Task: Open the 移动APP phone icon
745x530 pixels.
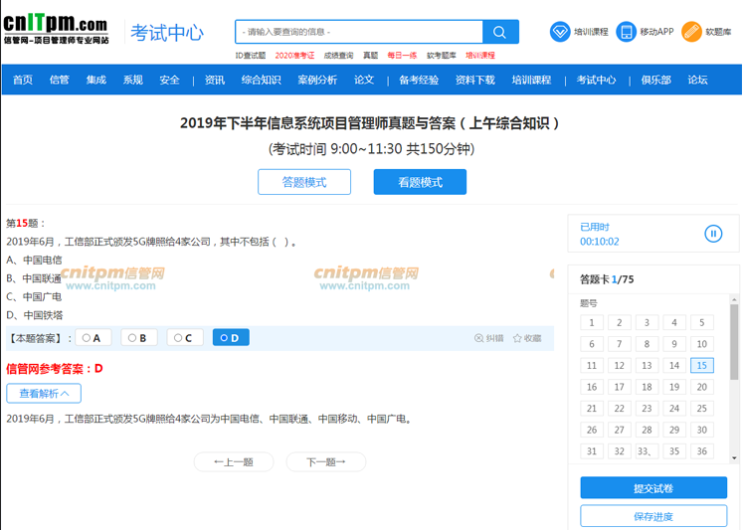Action: [x=626, y=32]
